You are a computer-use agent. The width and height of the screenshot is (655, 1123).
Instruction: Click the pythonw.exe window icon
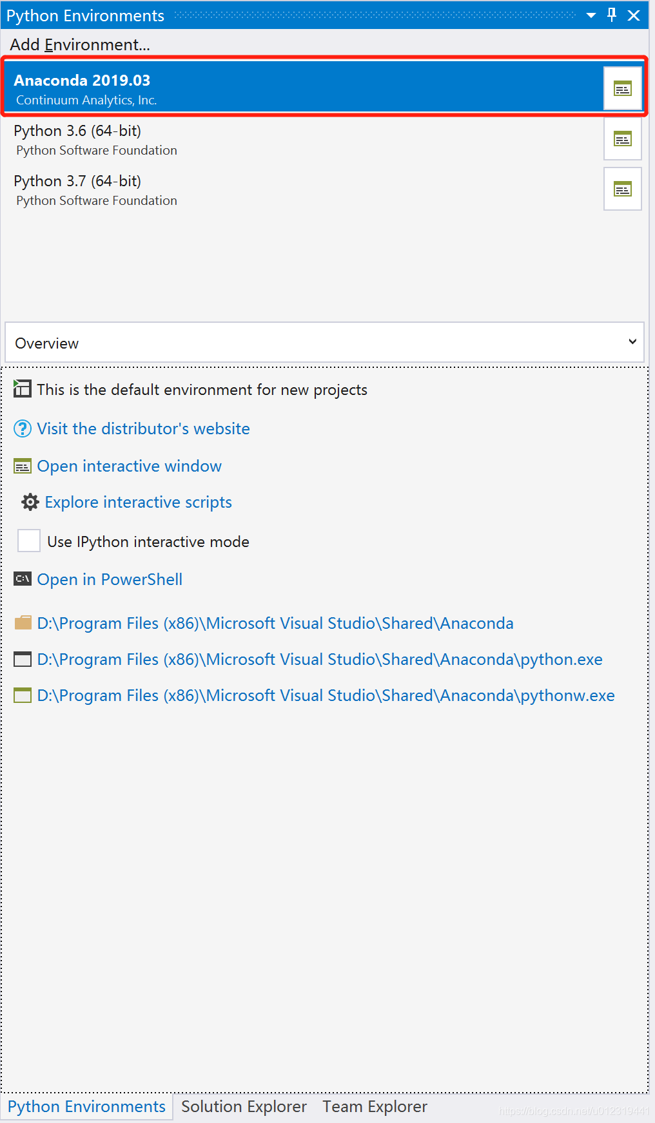coord(23,695)
